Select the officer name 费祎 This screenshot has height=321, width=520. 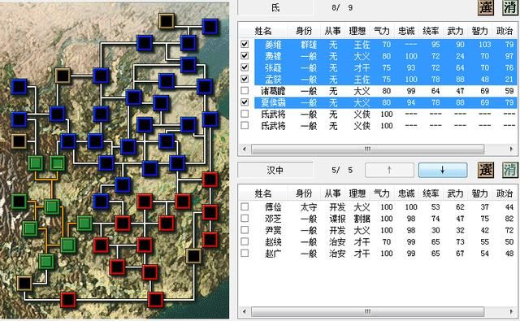(x=273, y=56)
